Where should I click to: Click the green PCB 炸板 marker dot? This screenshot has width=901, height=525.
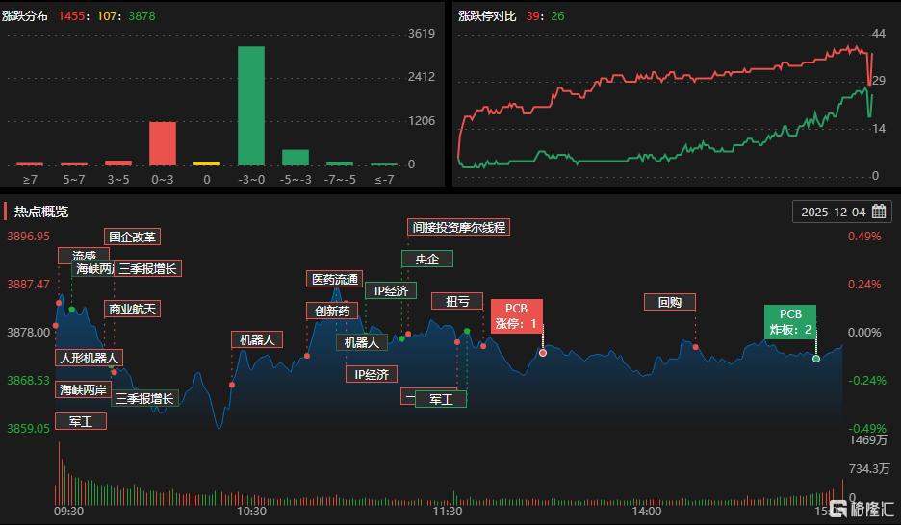click(x=816, y=359)
